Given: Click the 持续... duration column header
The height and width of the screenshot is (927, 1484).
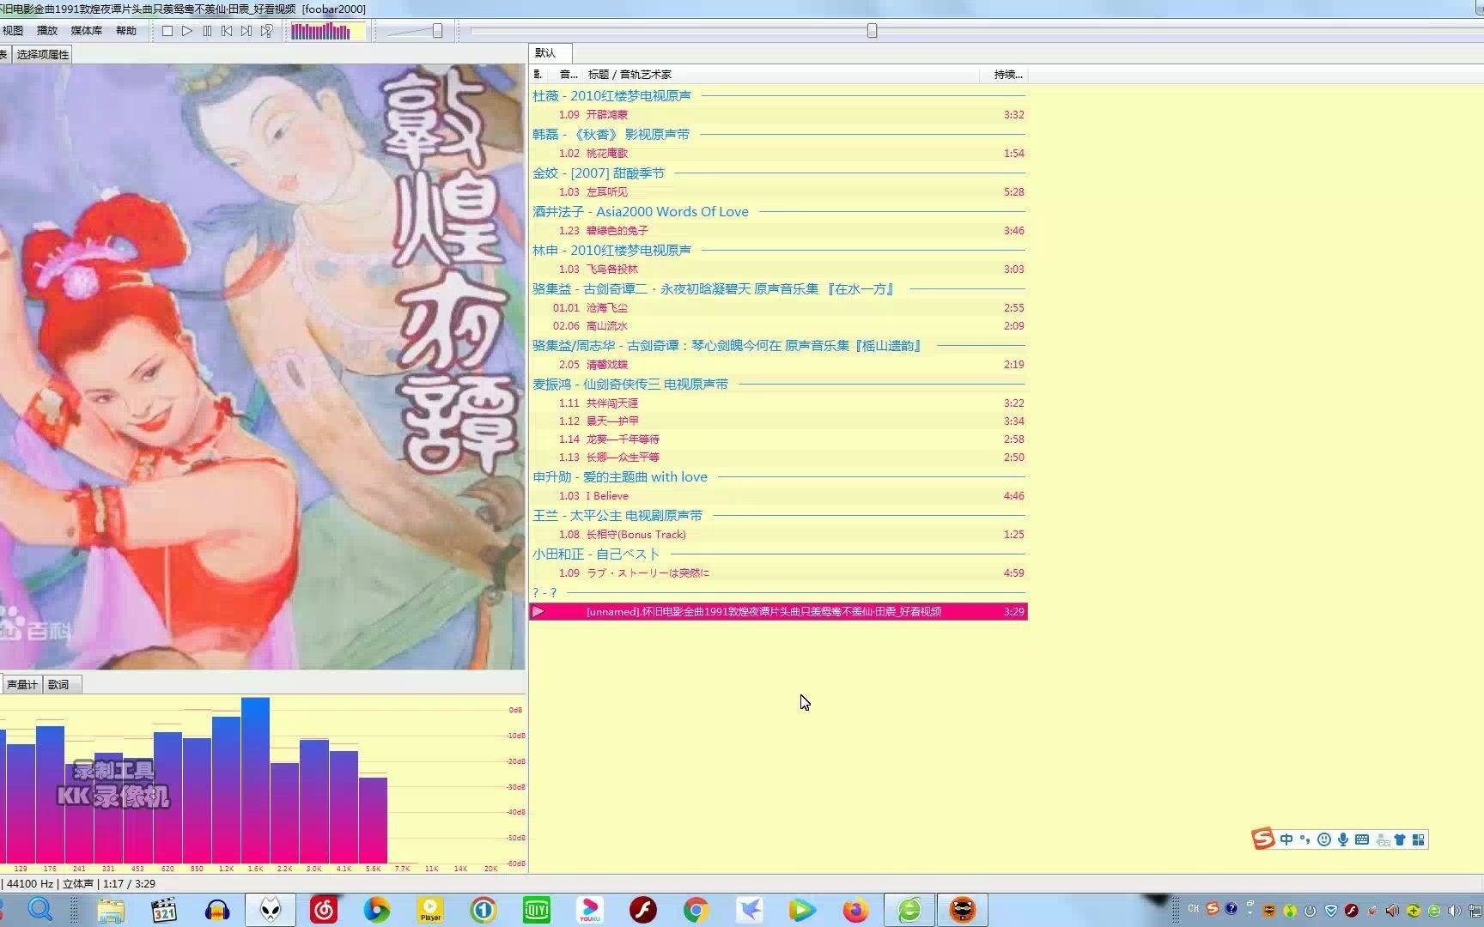Looking at the screenshot, I should 1007,75.
